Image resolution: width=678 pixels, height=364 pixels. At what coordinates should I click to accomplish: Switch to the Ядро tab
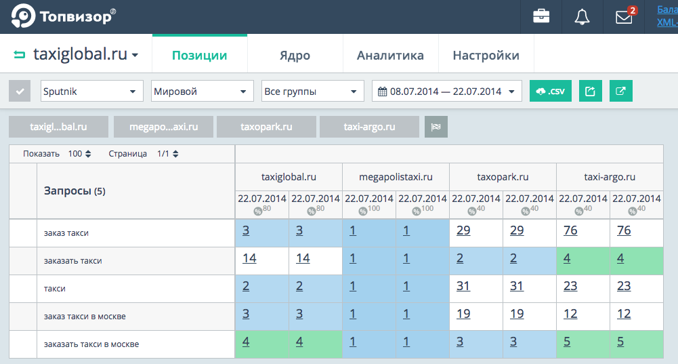(x=295, y=54)
